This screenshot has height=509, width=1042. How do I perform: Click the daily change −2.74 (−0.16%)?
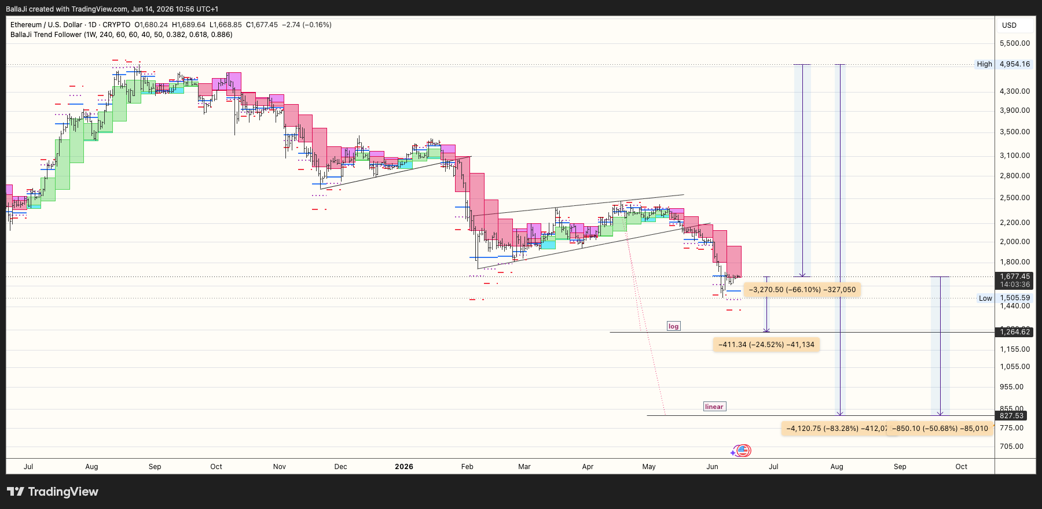(x=307, y=25)
